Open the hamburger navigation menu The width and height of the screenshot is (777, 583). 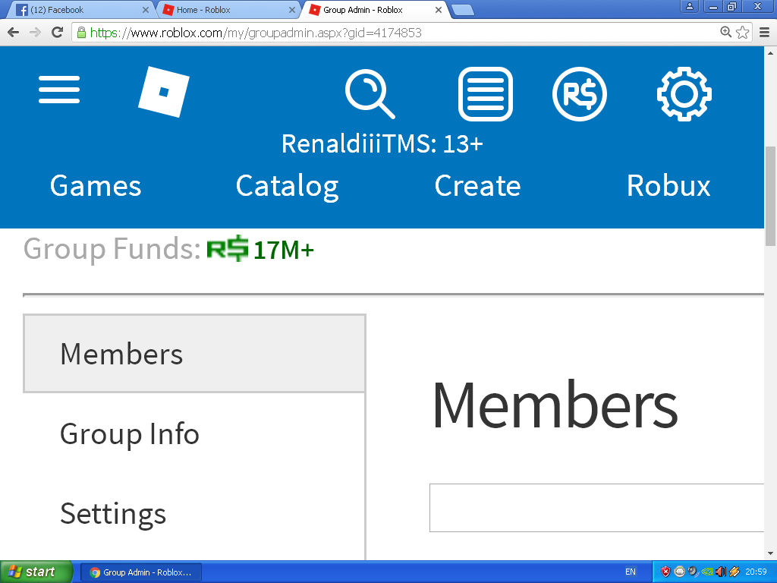point(59,90)
